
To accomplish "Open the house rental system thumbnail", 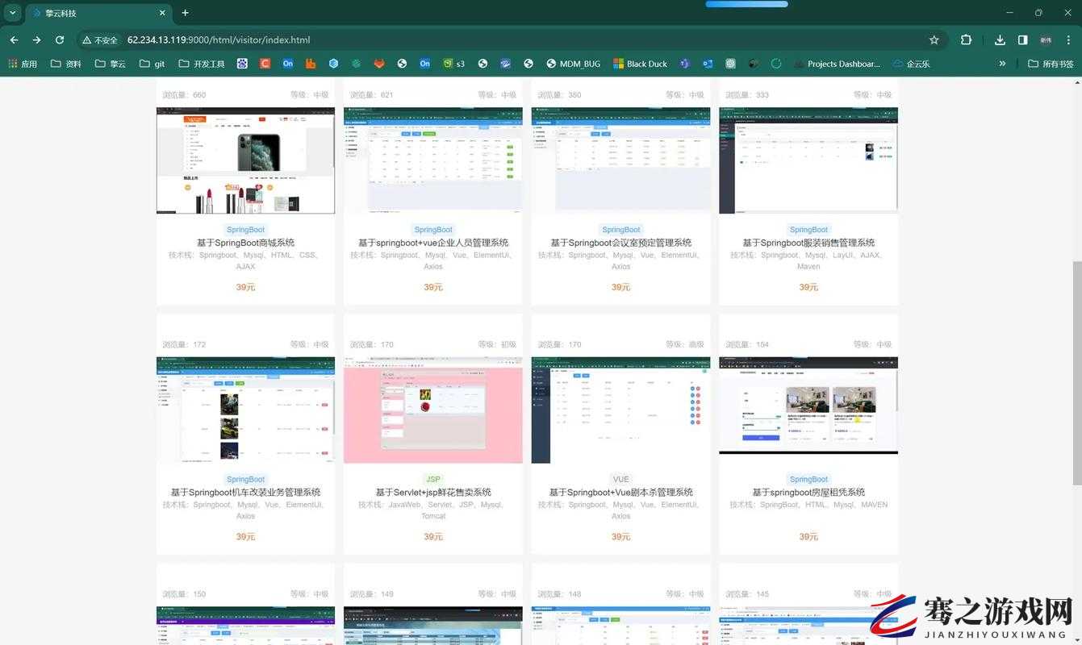I will point(808,406).
